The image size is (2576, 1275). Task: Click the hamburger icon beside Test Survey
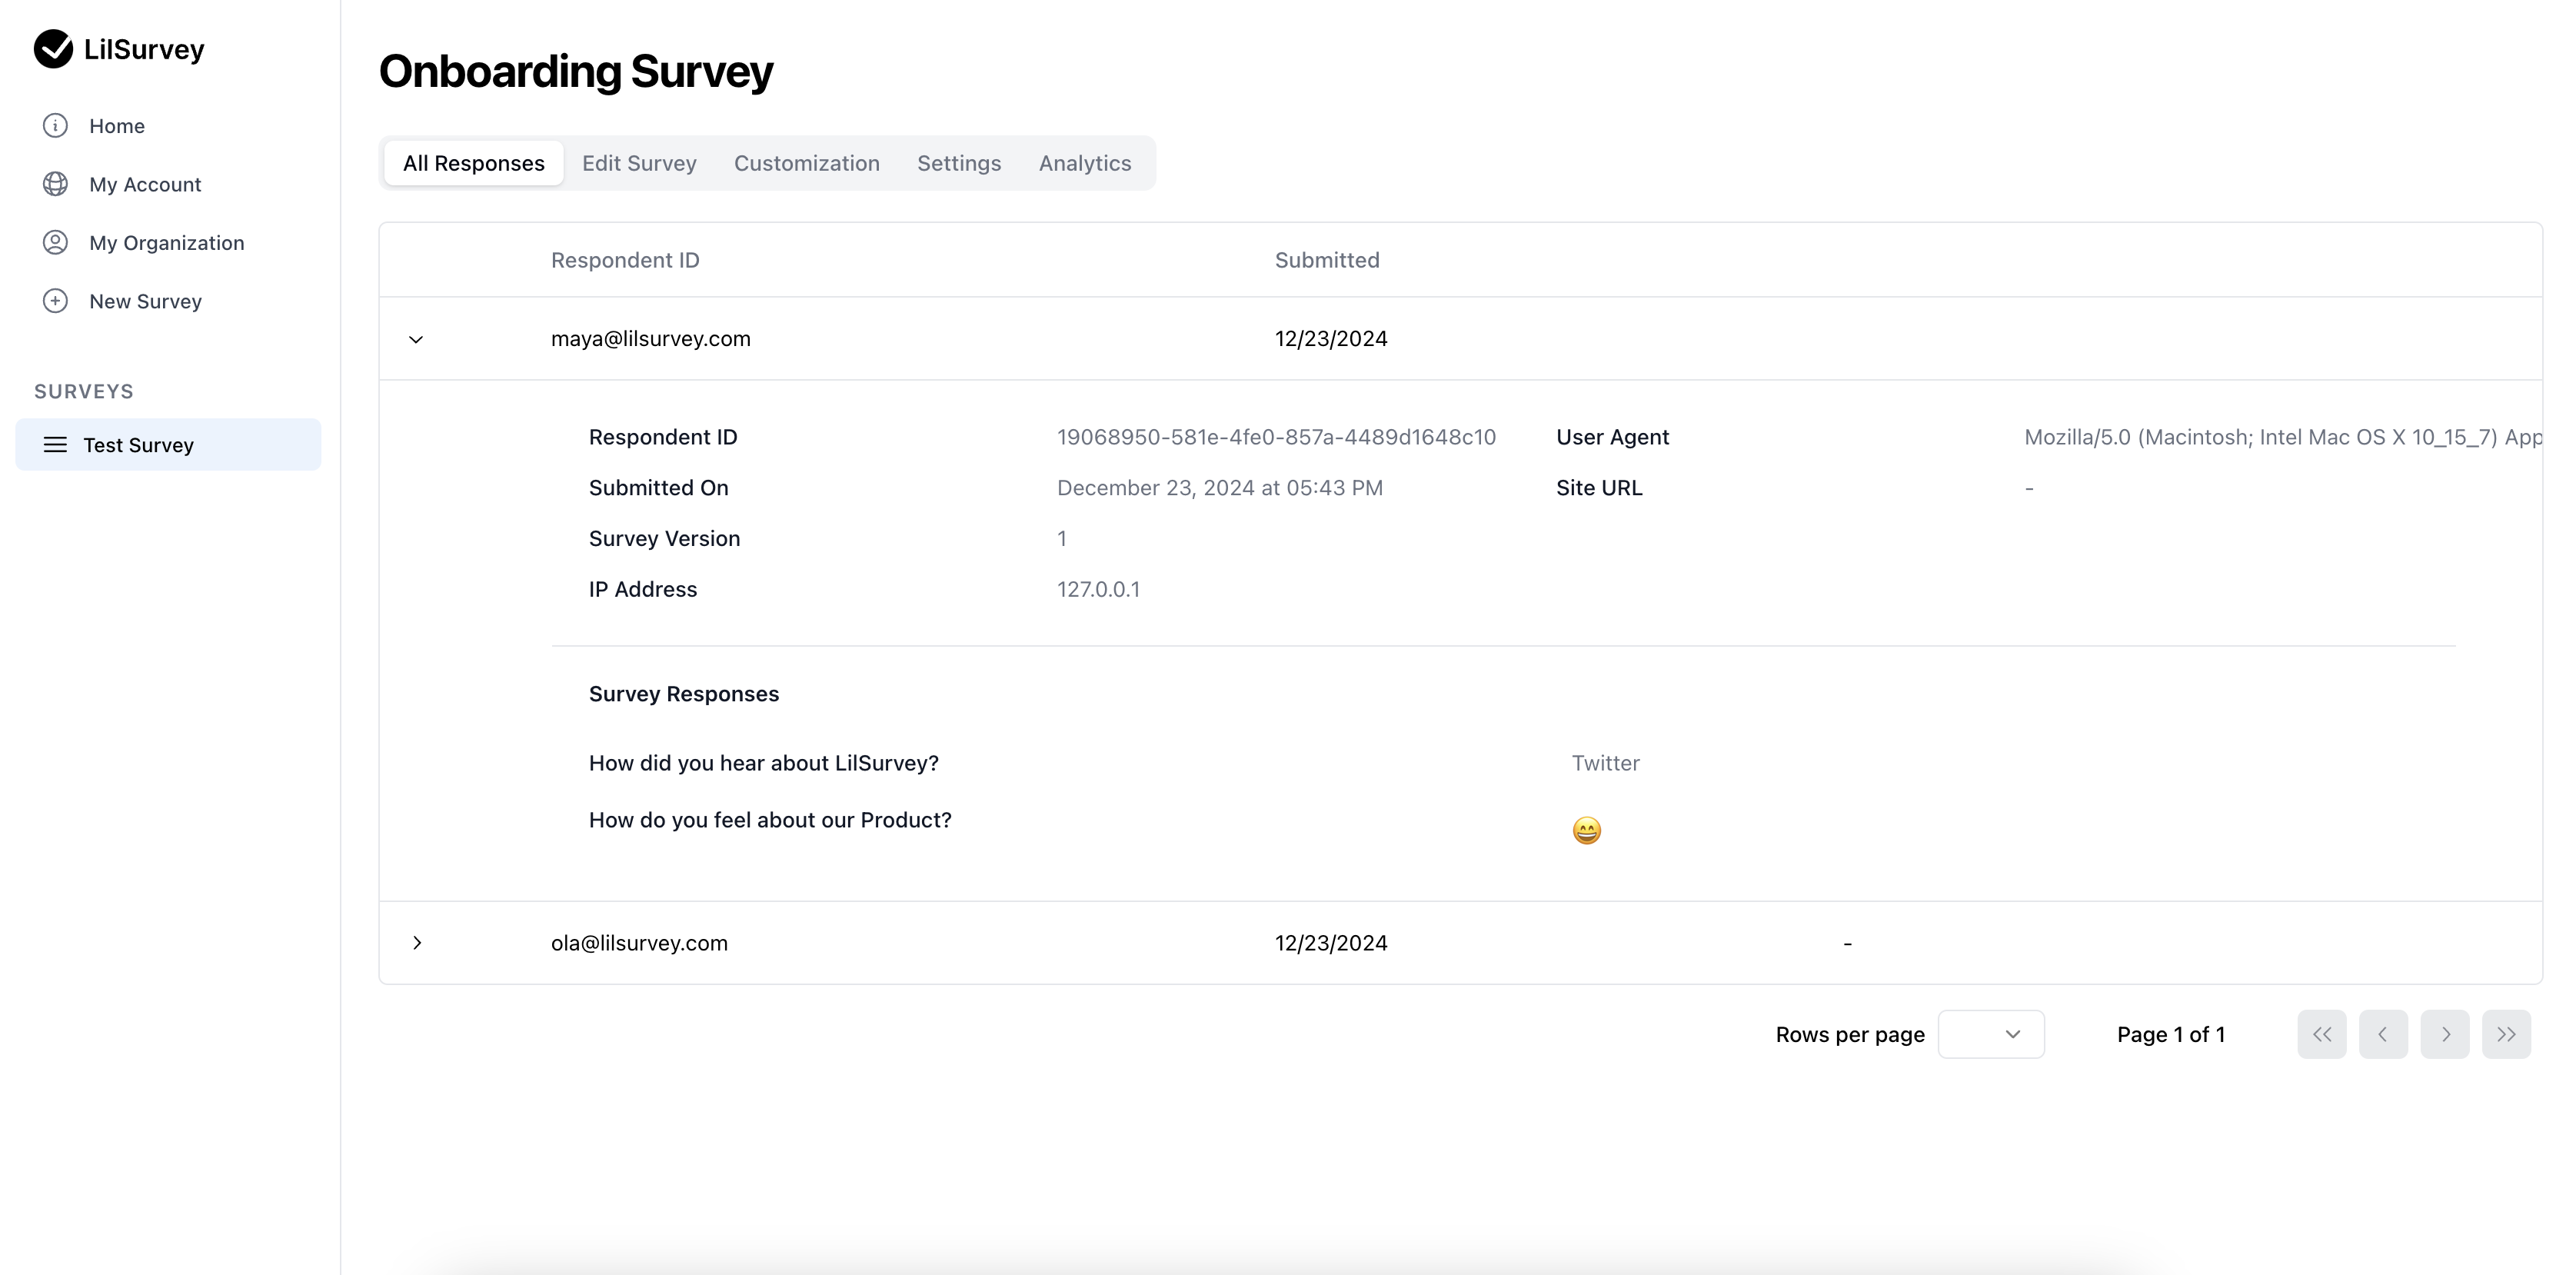[54, 445]
